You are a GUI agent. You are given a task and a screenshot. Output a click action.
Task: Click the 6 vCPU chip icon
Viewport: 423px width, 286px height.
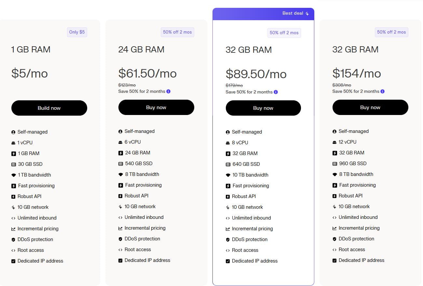(120, 142)
